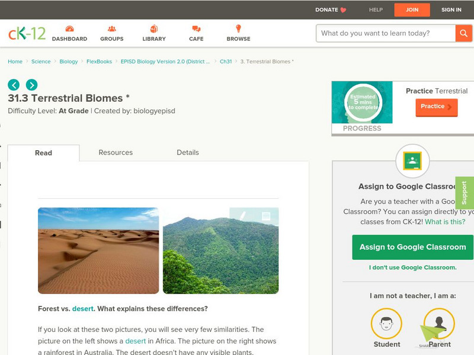Select the Parent role icon
The width and height of the screenshot is (474, 355).
[439, 323]
